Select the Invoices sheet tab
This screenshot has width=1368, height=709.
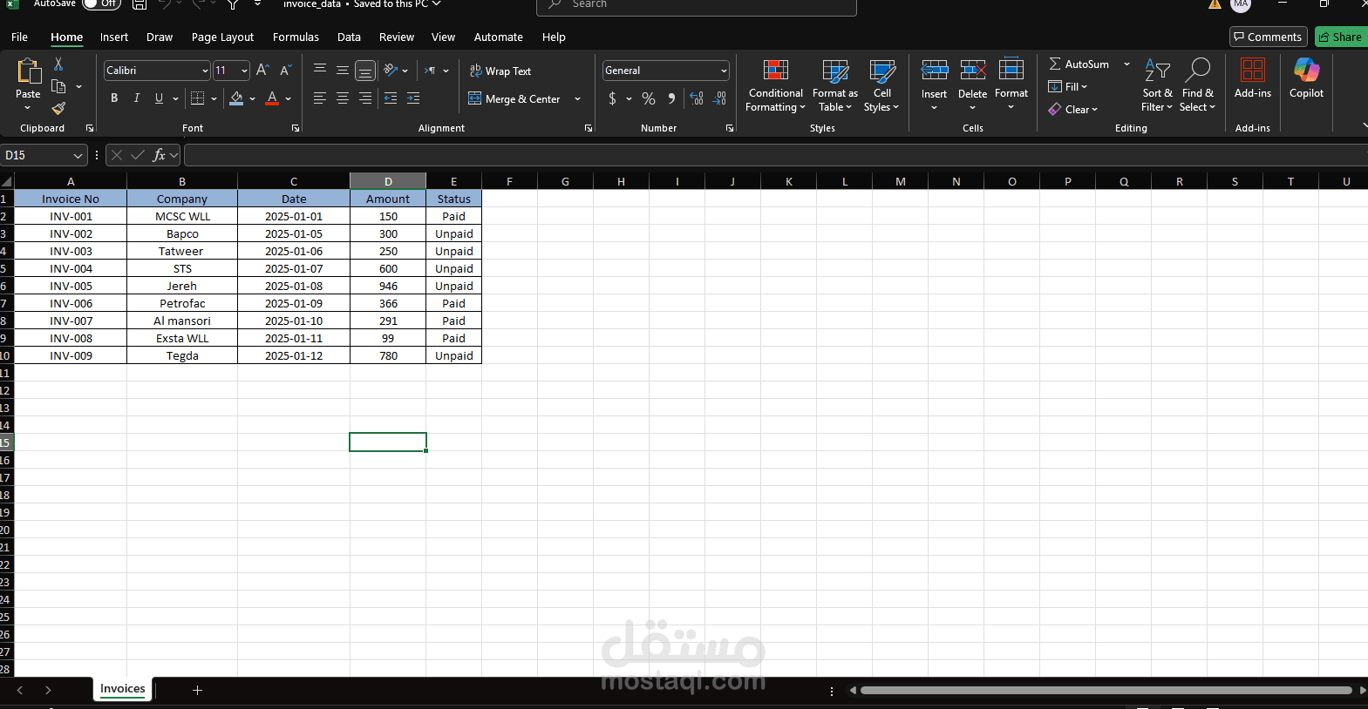[x=123, y=689]
